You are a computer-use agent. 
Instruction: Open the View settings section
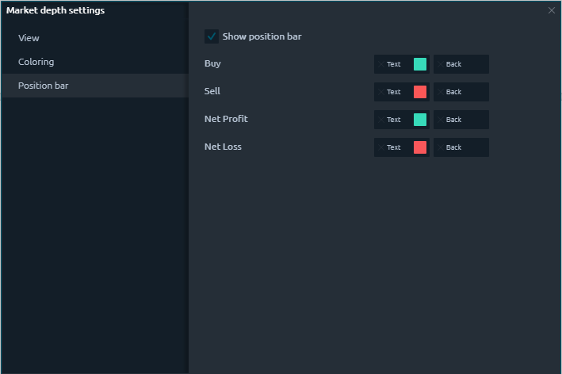tap(29, 38)
